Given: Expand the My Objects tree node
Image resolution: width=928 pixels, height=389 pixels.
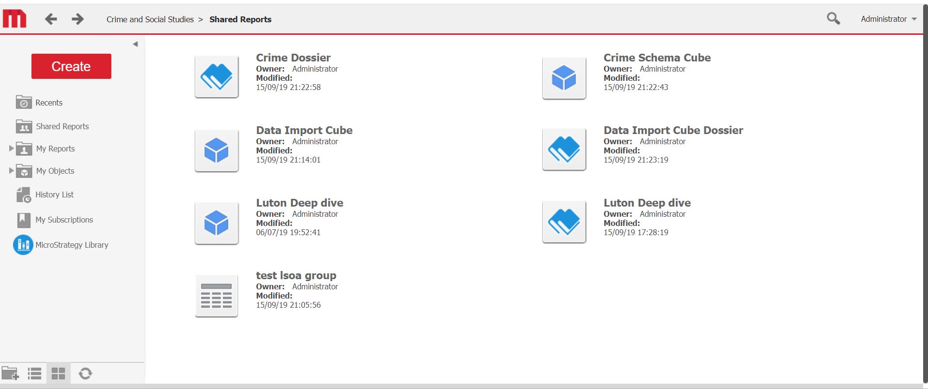Looking at the screenshot, I should pyautogui.click(x=12, y=171).
